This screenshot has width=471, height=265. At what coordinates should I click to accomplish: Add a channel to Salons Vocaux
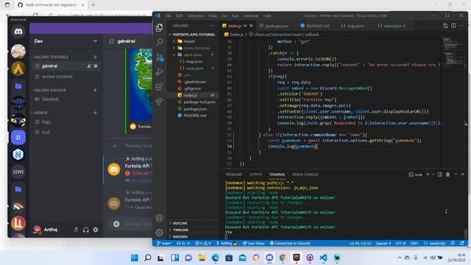pyautogui.click(x=95, y=90)
